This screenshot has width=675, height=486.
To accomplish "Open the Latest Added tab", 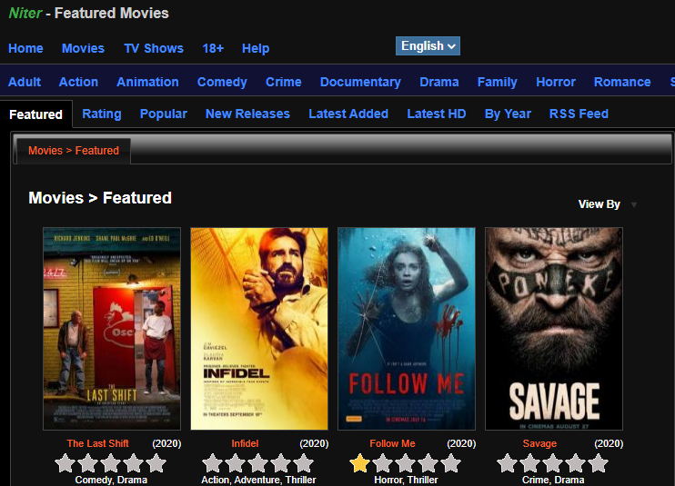I will (x=348, y=114).
